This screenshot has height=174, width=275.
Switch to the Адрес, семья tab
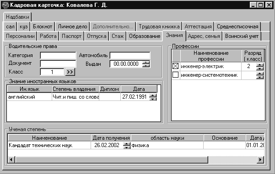pos(204,36)
